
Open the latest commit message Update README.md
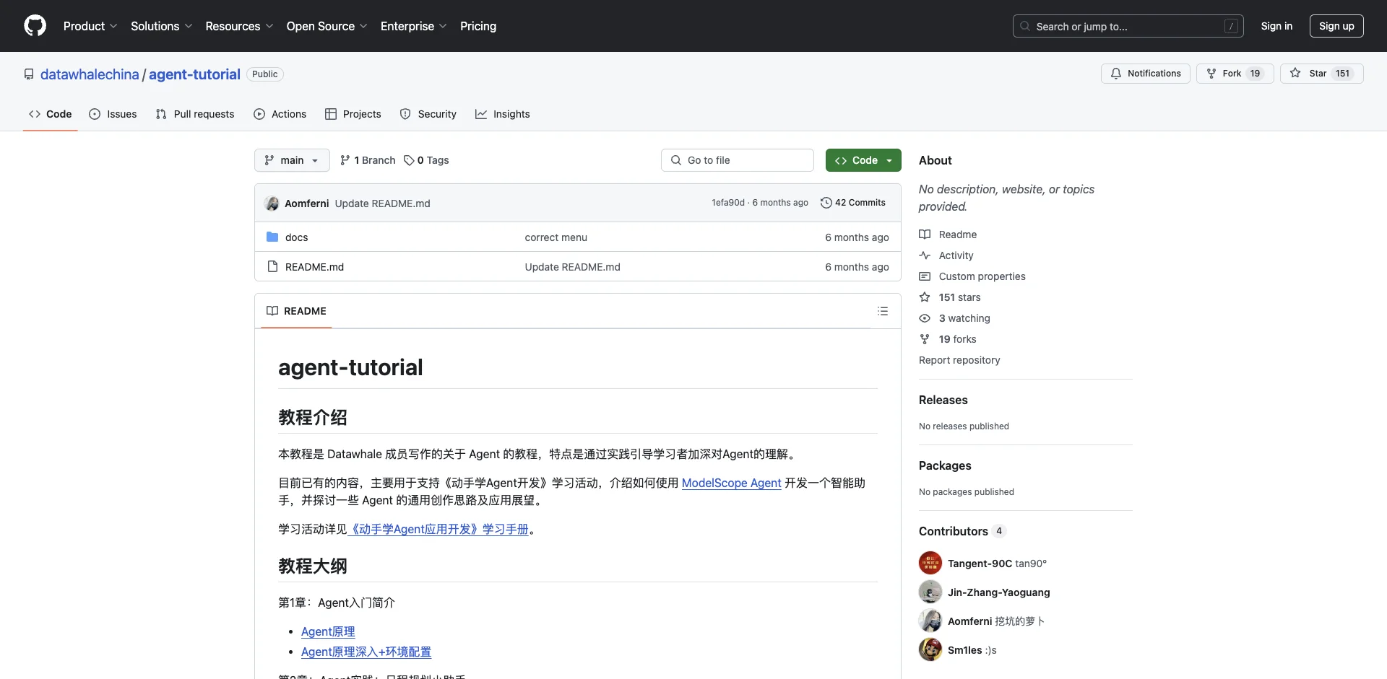coord(382,203)
